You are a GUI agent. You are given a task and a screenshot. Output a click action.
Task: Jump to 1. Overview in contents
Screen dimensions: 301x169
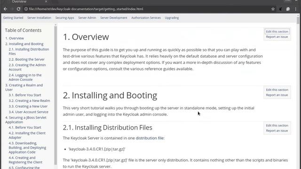click(15, 38)
